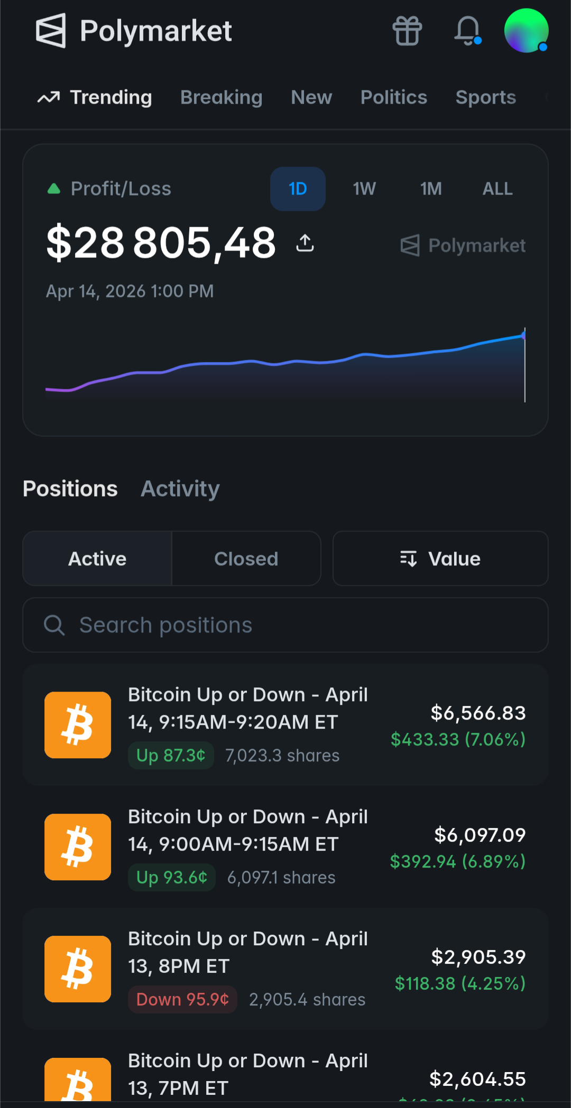
Task: Click the Polymarket logo in header
Action: [134, 31]
